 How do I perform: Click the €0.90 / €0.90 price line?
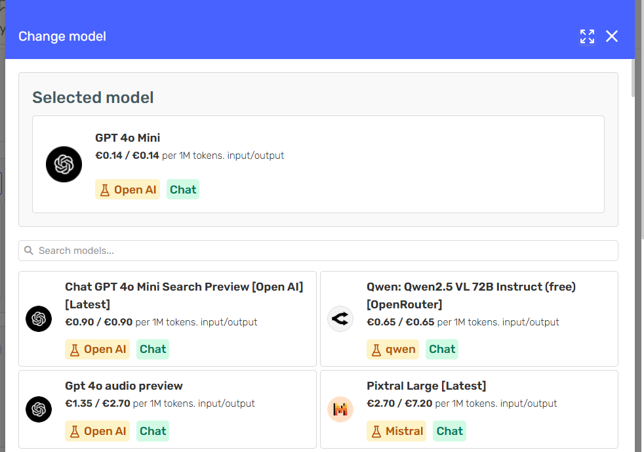[161, 321]
